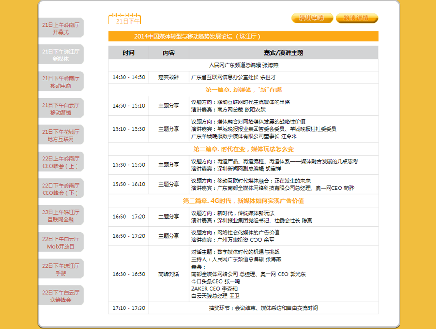Click the 路演详情 button
This screenshot has height=329, width=436.
click(x=357, y=18)
